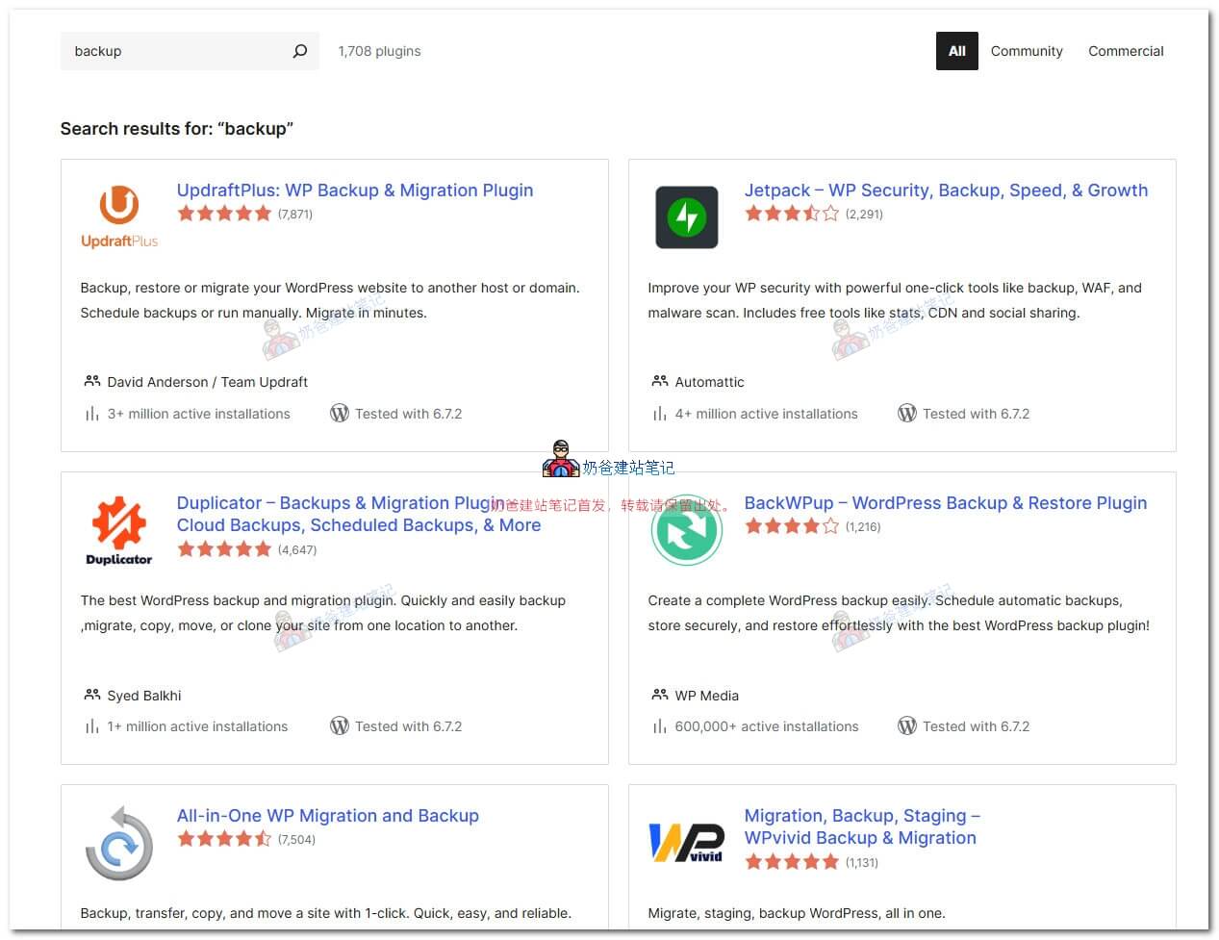
Task: Switch to the Commercial filter tab
Action: click(x=1126, y=51)
